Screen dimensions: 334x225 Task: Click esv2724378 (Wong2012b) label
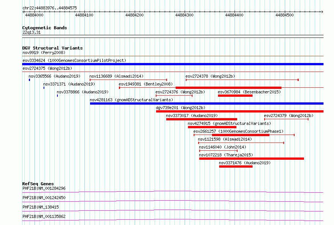pos(210,76)
